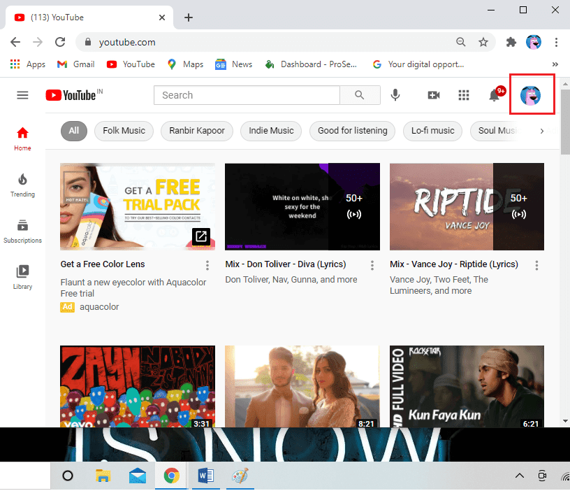Open Trending in the sidebar
570x491 pixels.
22,185
